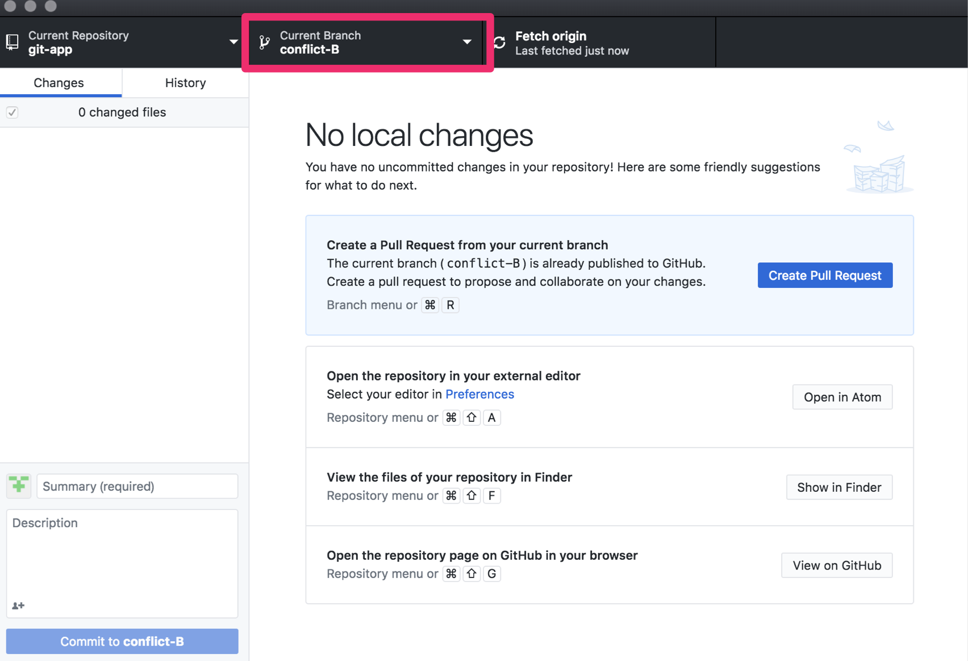Toggle the changed files select-all checkbox

12,112
